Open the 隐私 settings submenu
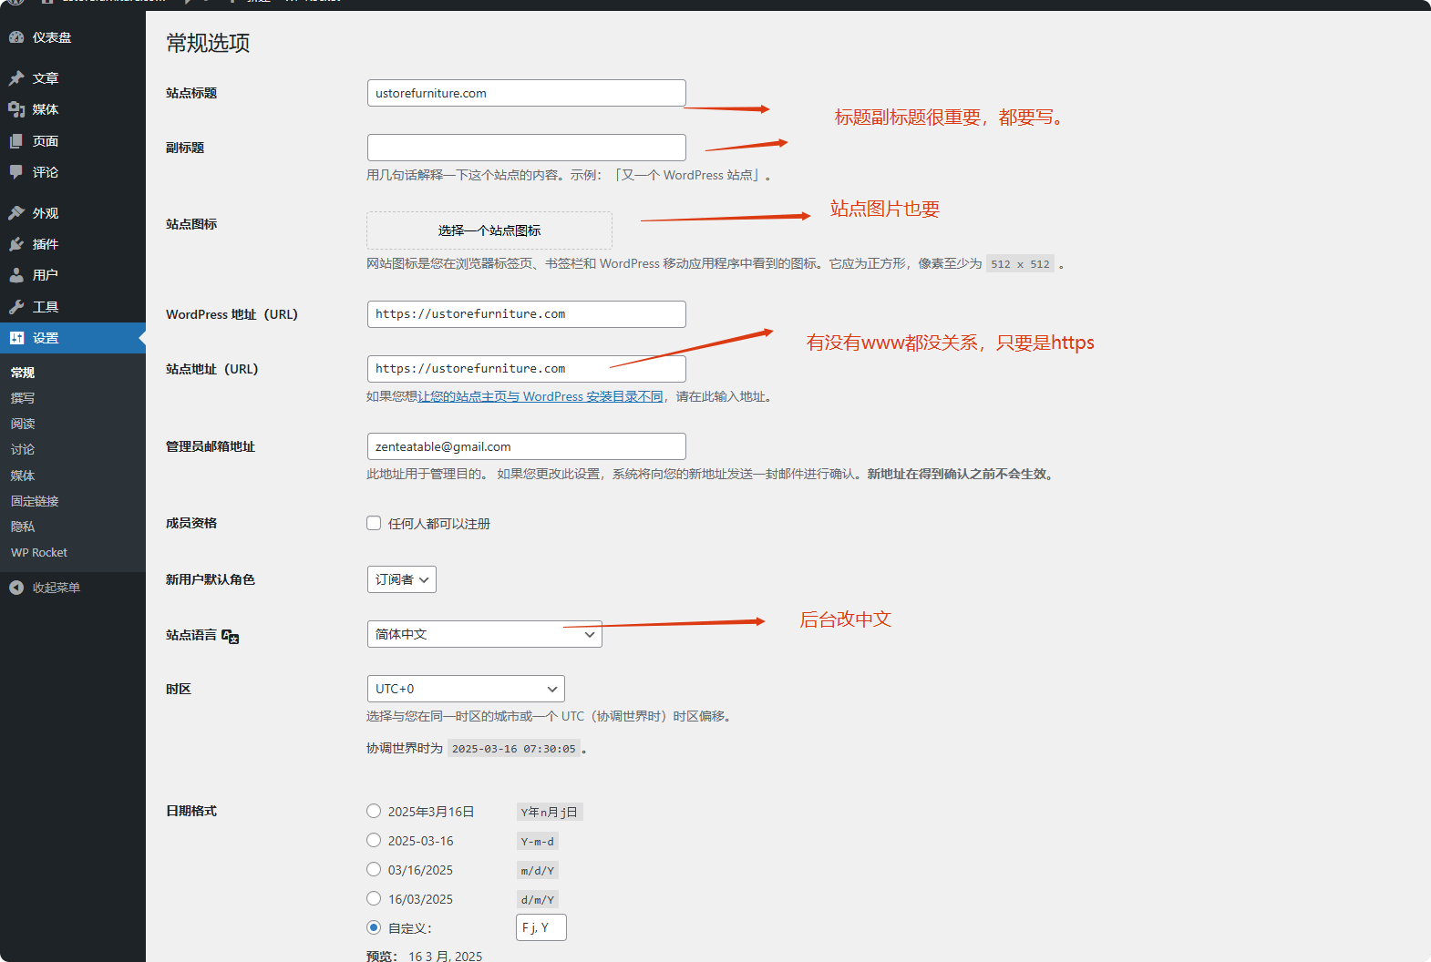Screen dimensions: 1431x962 pyautogui.click(x=23, y=527)
